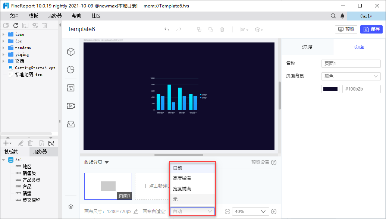Image resolution: width=386 pixels, height=219 pixels.
Task: Collapse the ds1 dataset node
Action: click(x=3, y=160)
